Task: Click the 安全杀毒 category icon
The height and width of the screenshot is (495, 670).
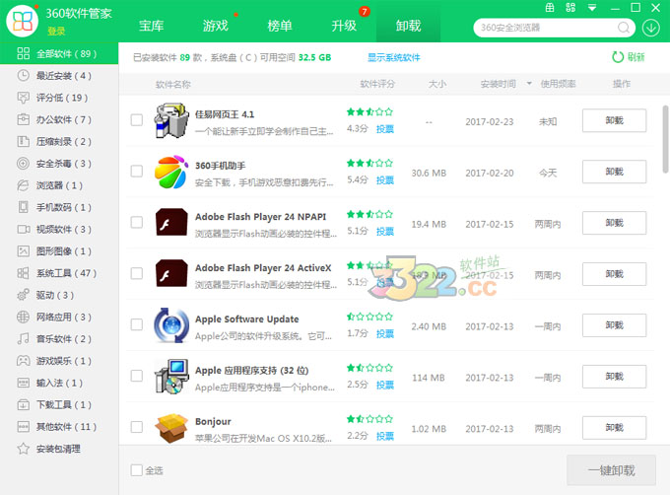Action: [23, 164]
